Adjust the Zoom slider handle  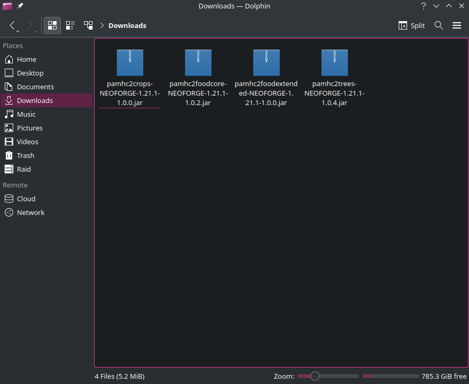(315, 376)
